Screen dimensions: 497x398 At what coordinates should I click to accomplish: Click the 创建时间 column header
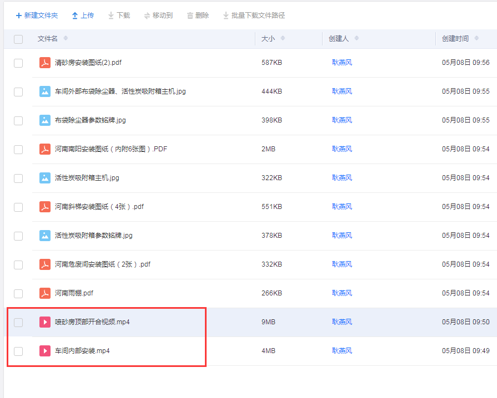(455, 39)
